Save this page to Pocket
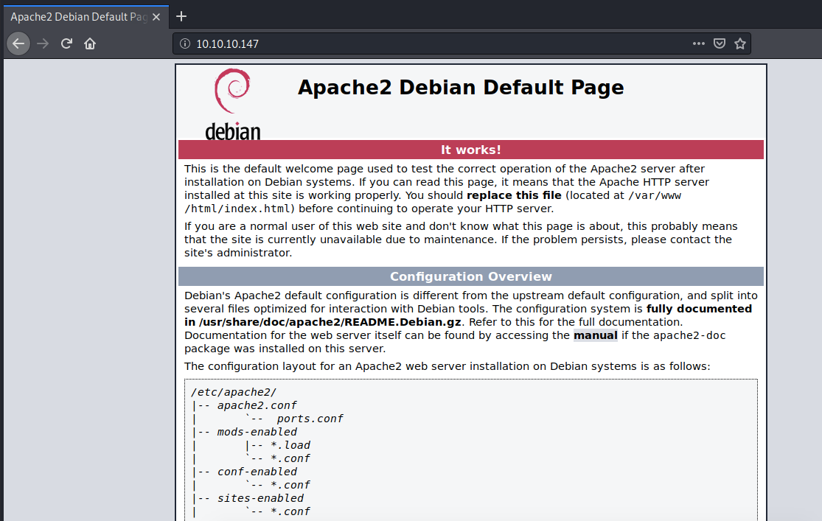 click(x=720, y=43)
